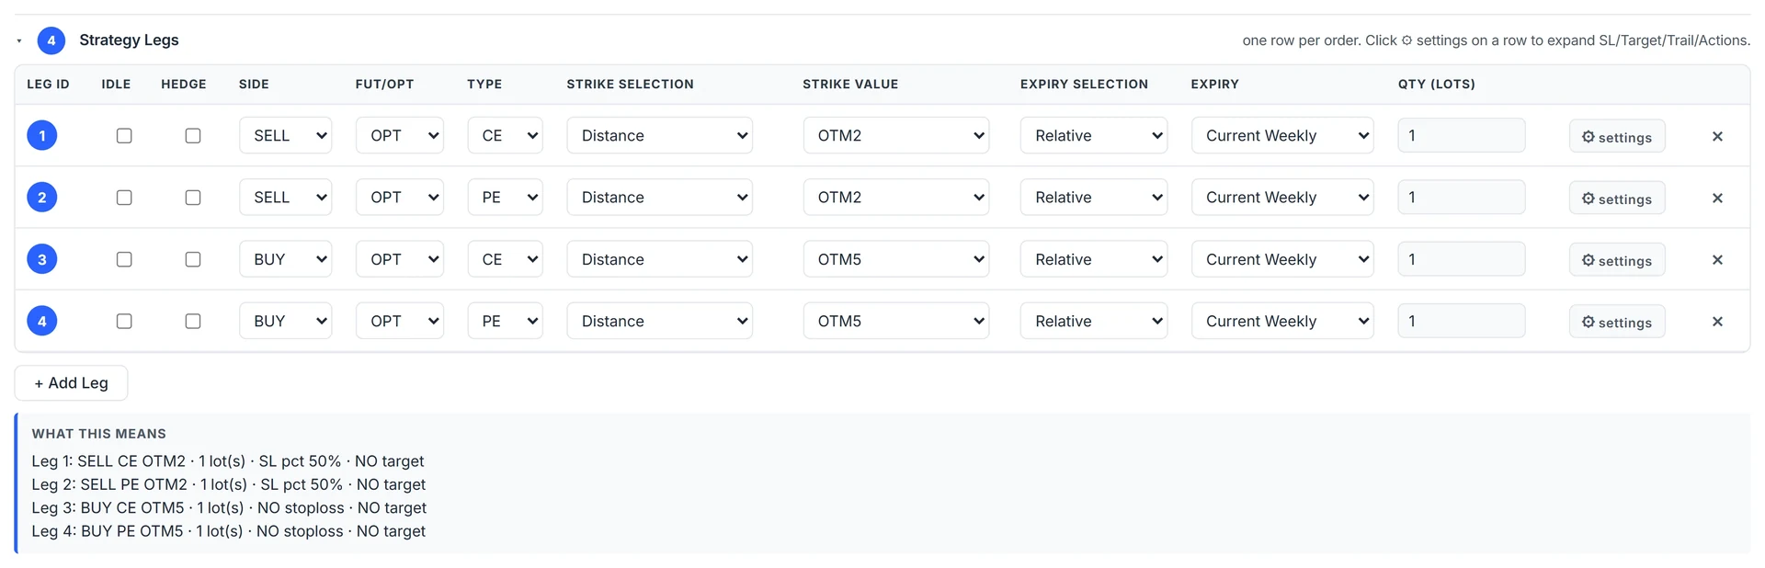Open Strike Selection dropdown for leg 4

pyautogui.click(x=660, y=321)
